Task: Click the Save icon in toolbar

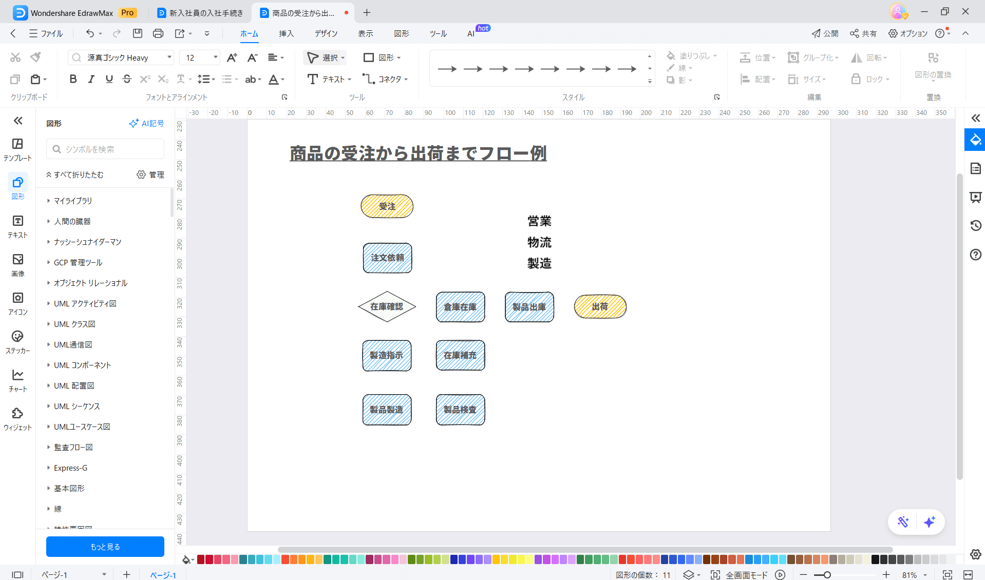Action: point(137,33)
